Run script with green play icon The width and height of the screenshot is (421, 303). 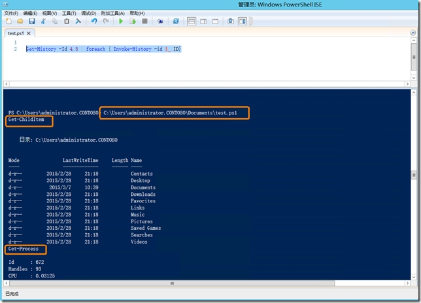click(121, 21)
